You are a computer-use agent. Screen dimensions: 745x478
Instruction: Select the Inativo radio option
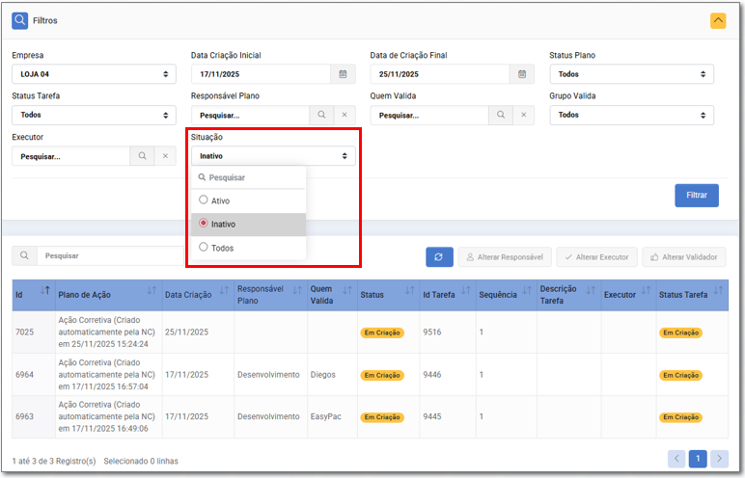click(x=204, y=224)
